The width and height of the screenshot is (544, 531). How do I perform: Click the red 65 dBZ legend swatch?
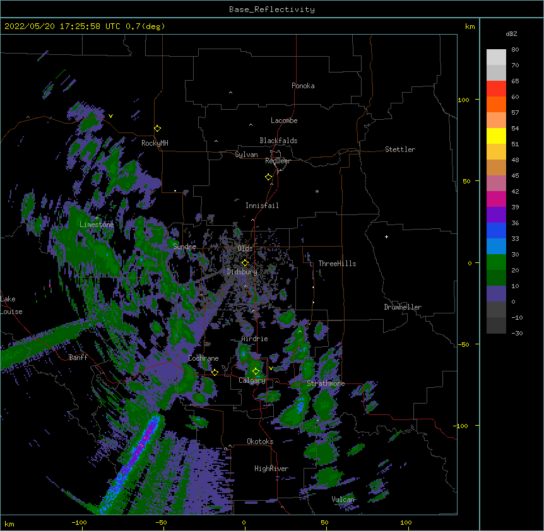tap(496, 88)
